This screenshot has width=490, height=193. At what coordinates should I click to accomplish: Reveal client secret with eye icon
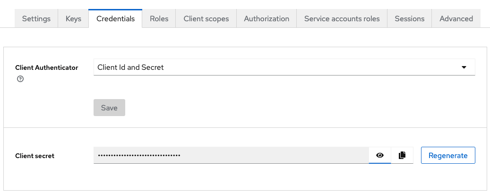(x=380, y=155)
